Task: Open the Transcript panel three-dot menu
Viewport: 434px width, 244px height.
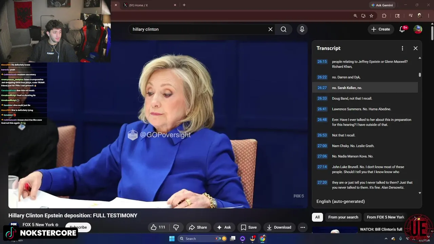Action: [x=402, y=48]
